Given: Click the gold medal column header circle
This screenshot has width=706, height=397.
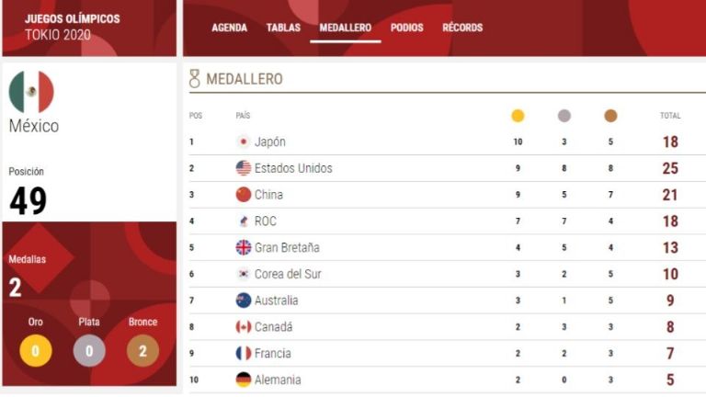Looking at the screenshot, I should (x=518, y=116).
